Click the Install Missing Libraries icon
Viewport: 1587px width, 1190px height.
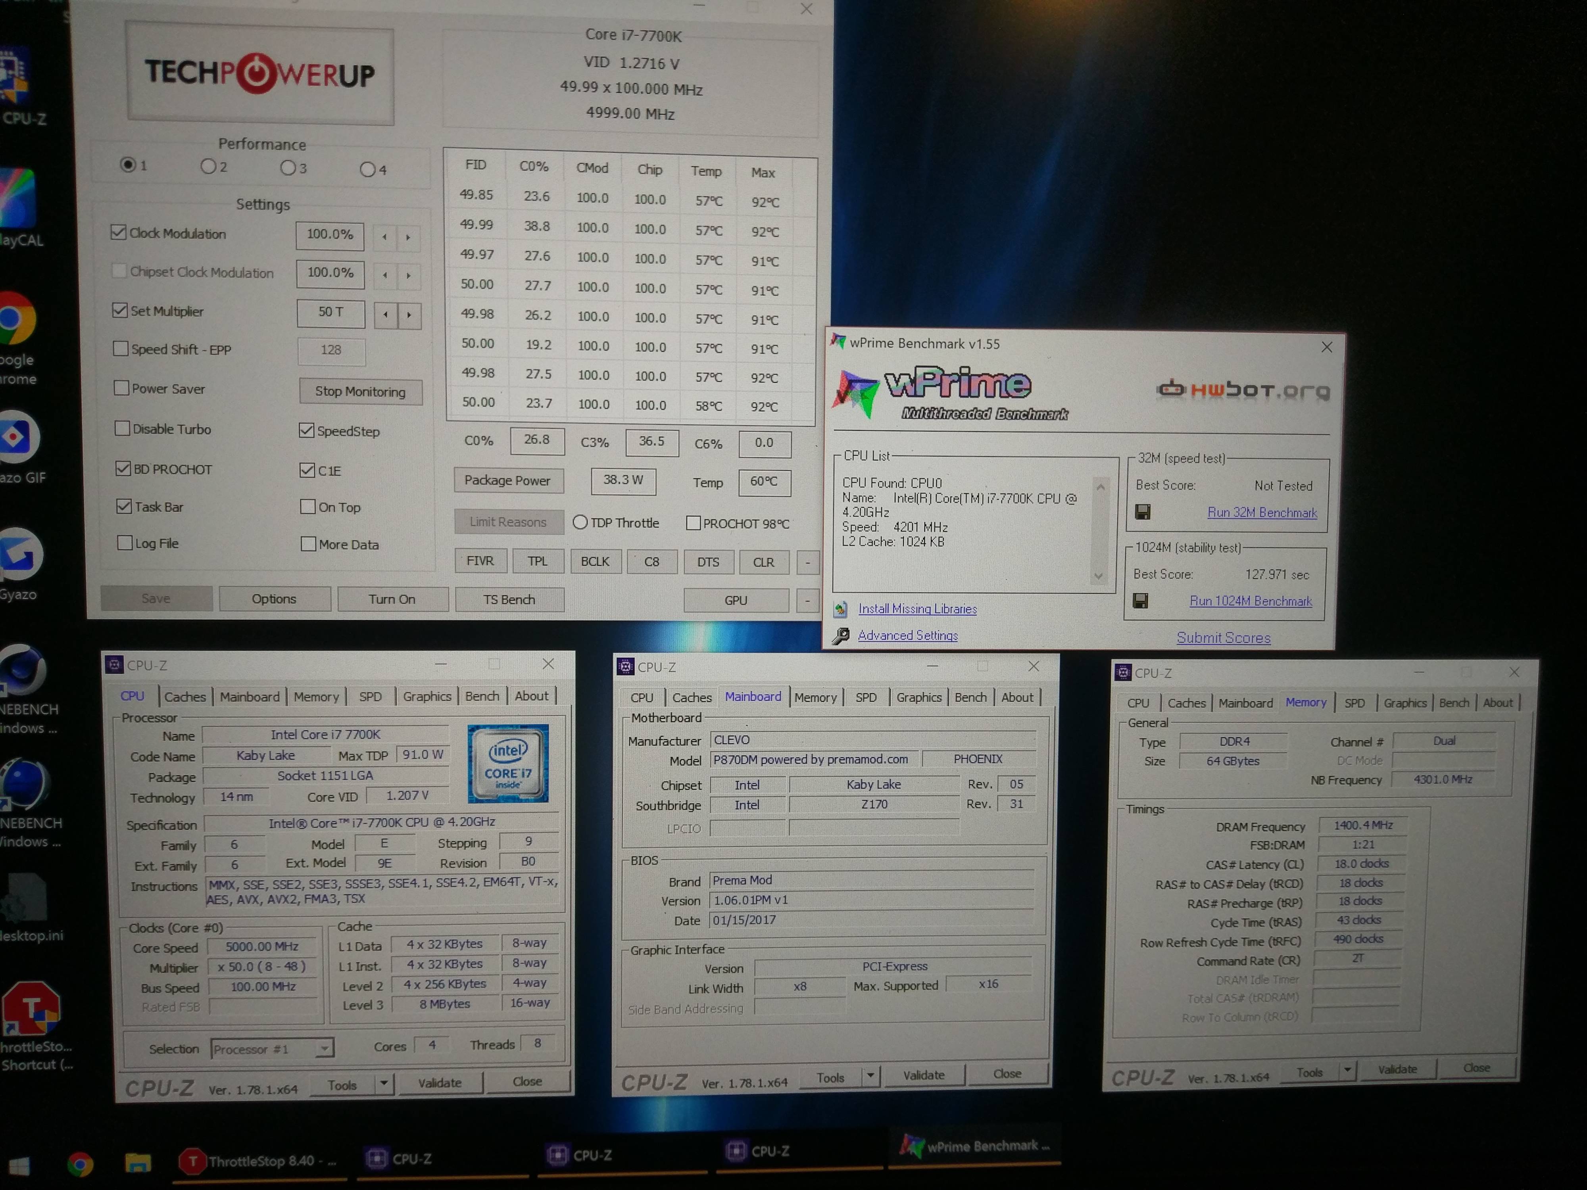coord(841,609)
